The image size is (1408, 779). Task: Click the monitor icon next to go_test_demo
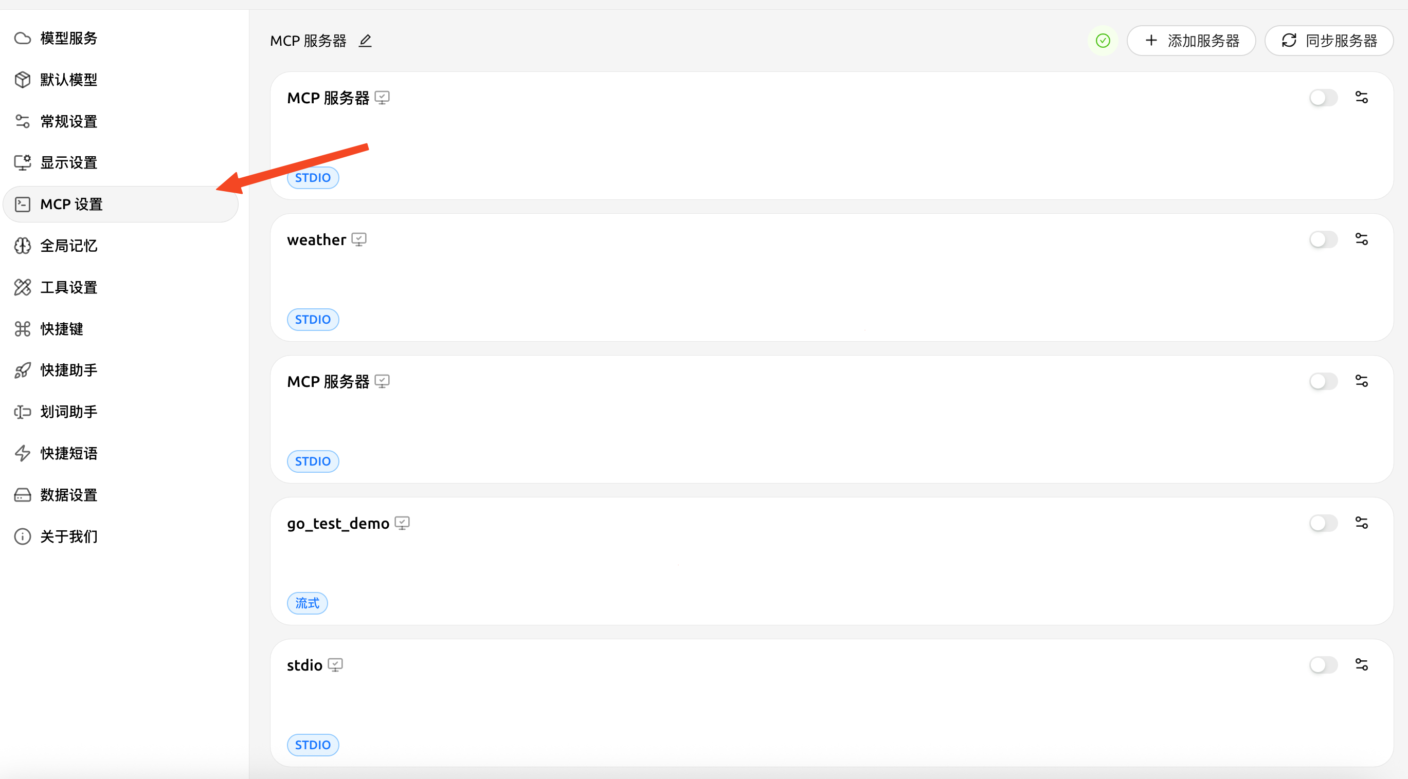(x=402, y=523)
